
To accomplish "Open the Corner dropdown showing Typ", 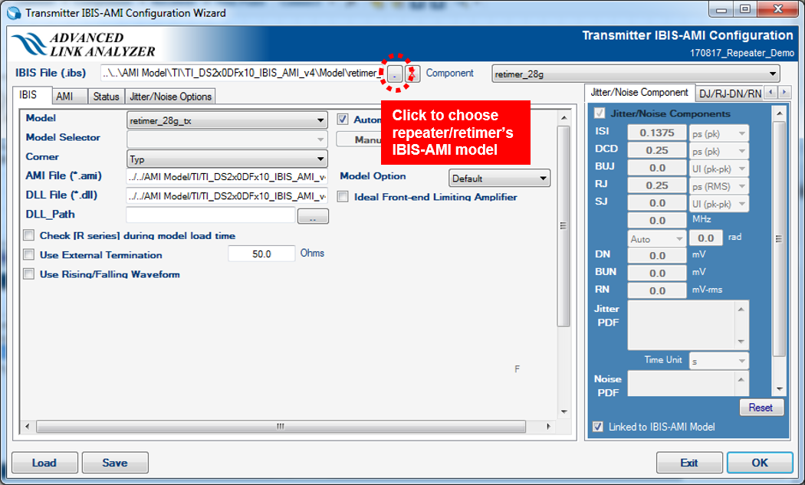I will coord(227,159).
